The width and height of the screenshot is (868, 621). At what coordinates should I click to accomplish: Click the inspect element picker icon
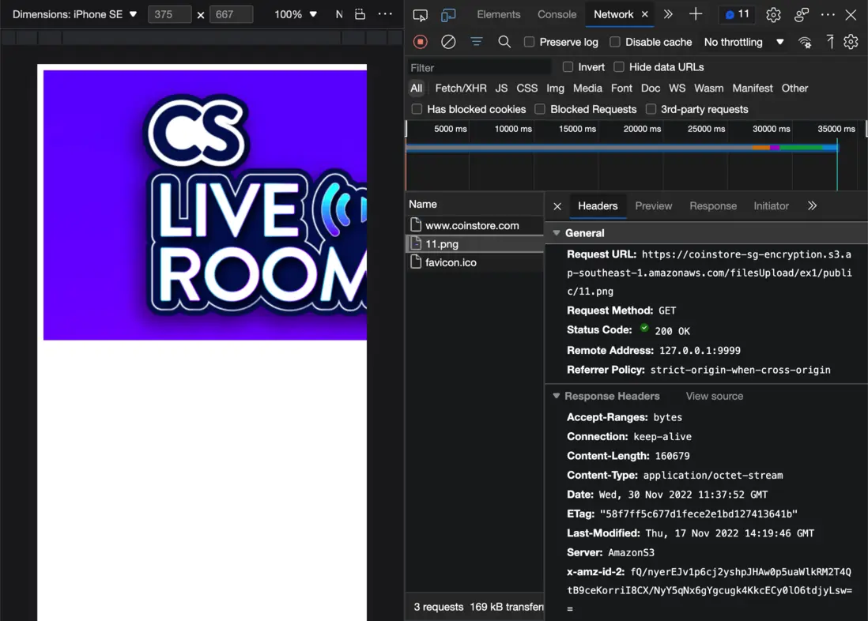[421, 15]
